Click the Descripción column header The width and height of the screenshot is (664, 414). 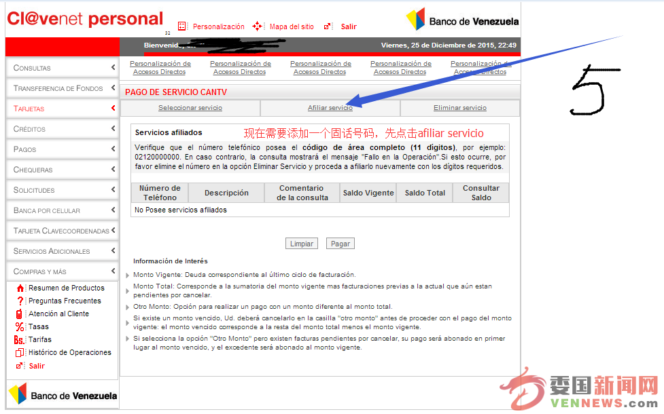pos(226,193)
